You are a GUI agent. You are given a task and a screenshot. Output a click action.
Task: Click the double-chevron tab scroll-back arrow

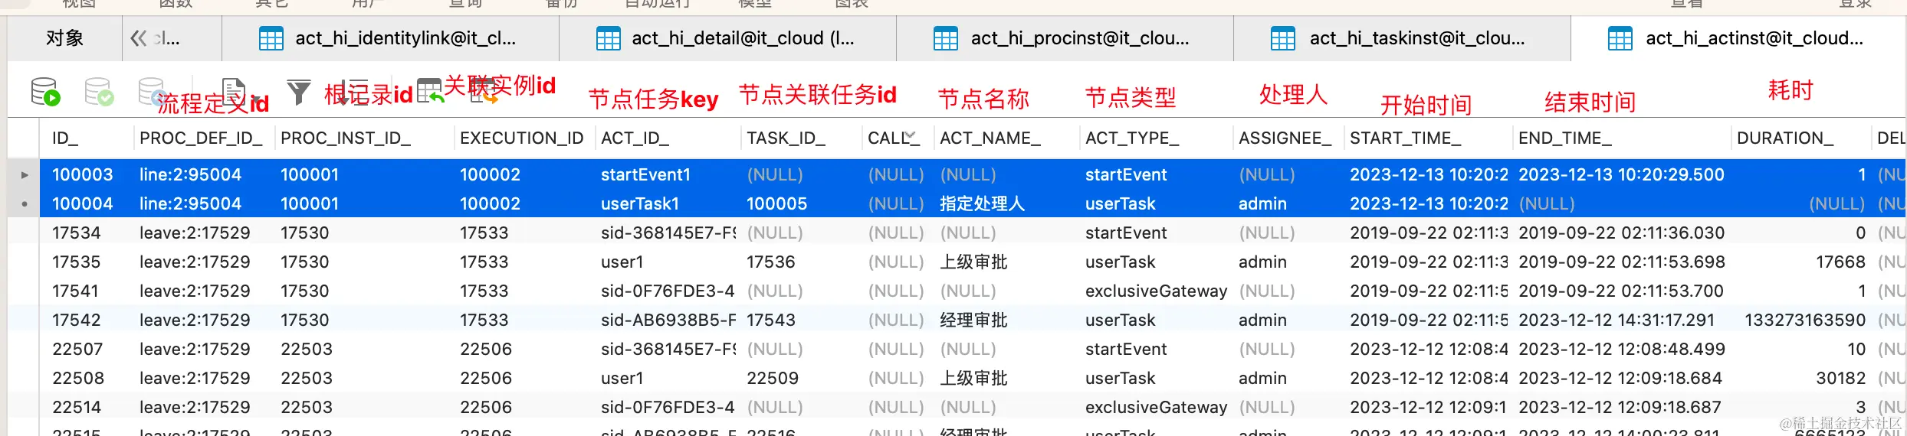point(139,38)
